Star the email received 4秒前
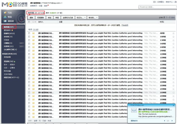 (173, 33)
